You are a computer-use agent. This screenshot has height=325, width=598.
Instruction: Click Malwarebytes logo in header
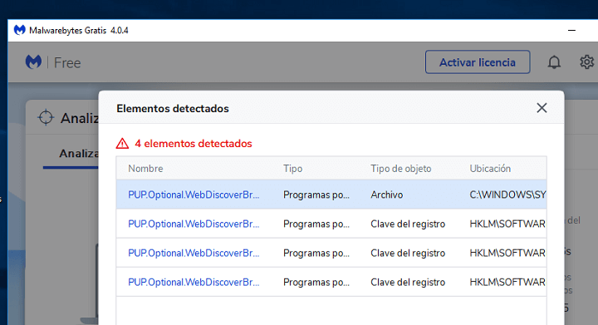point(33,62)
